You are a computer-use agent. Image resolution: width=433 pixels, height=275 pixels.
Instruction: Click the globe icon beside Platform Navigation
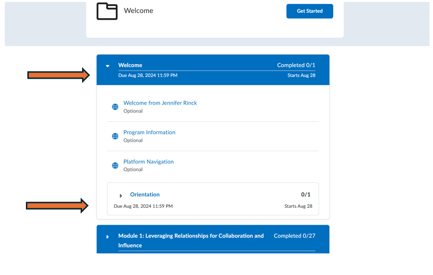pos(115,166)
